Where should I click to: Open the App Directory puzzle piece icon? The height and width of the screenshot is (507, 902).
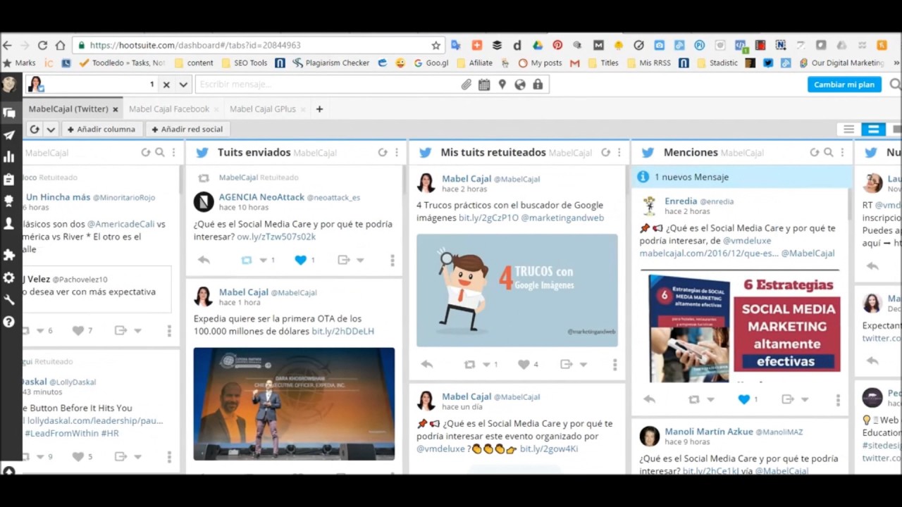[8, 255]
